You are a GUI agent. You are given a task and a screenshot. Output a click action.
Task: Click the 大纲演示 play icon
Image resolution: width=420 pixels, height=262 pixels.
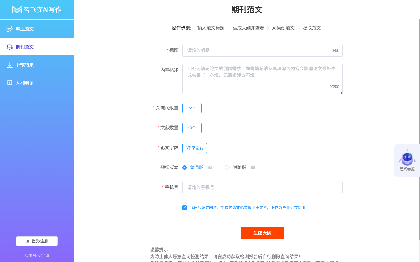[10, 83]
